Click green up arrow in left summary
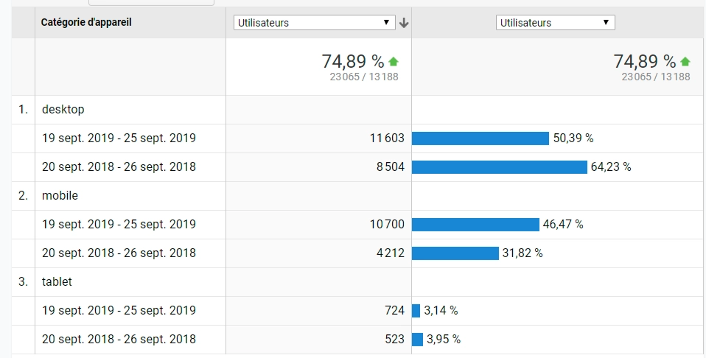The width and height of the screenshot is (706, 358). [394, 61]
